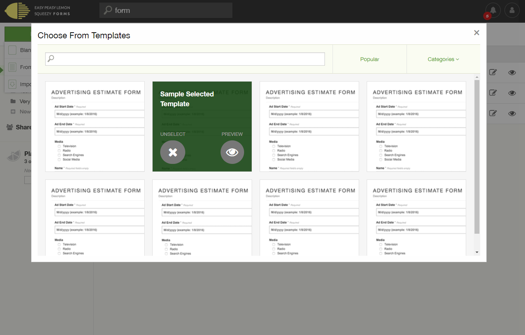The image size is (525, 335).
Task: Switch to the Popular templates tab
Action: point(369,59)
